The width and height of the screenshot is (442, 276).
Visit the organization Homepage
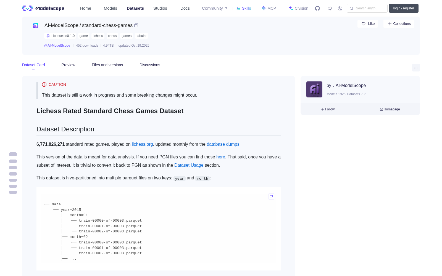[390, 109]
